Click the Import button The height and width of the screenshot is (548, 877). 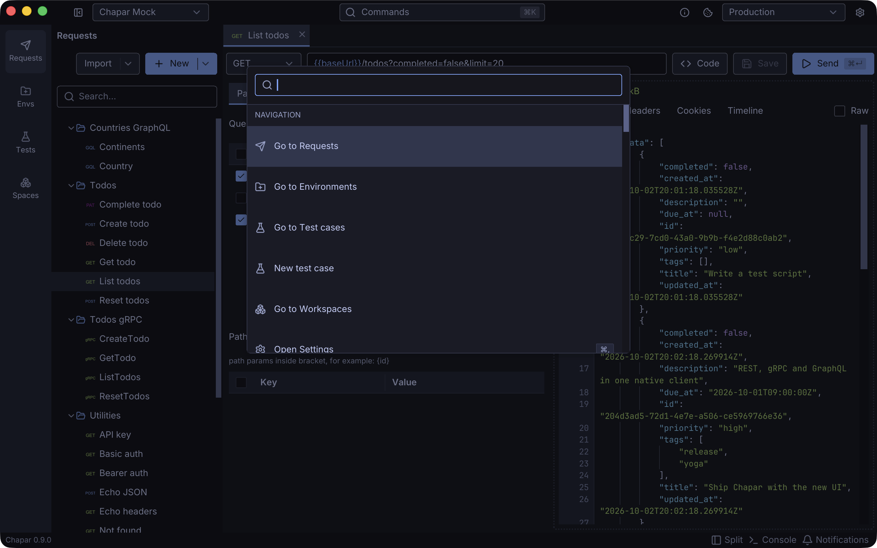(x=98, y=64)
